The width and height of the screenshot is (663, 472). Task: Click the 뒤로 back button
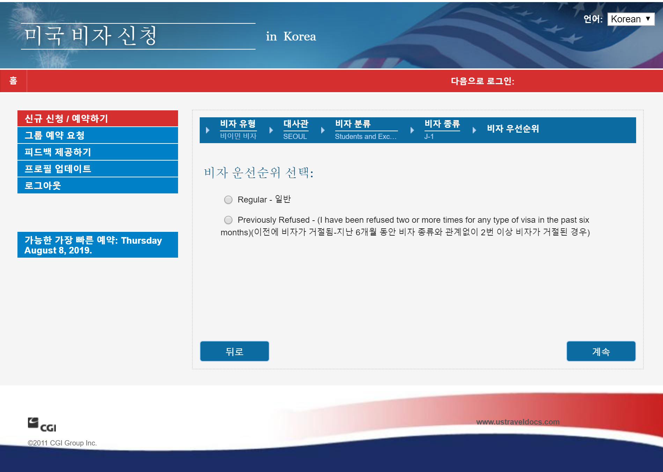click(x=235, y=351)
